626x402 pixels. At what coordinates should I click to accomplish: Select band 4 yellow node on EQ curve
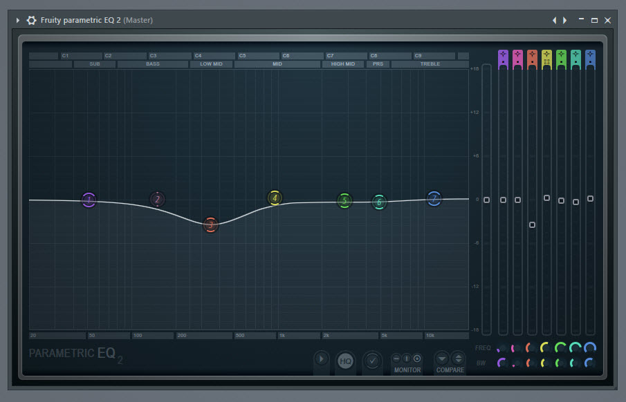click(275, 198)
